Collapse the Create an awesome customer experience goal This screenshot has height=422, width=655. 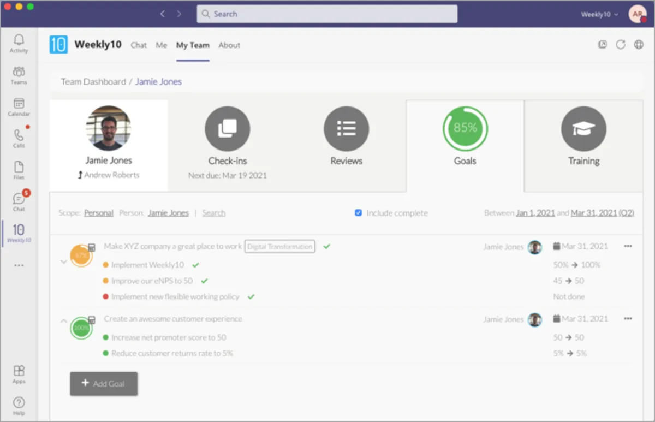point(64,321)
